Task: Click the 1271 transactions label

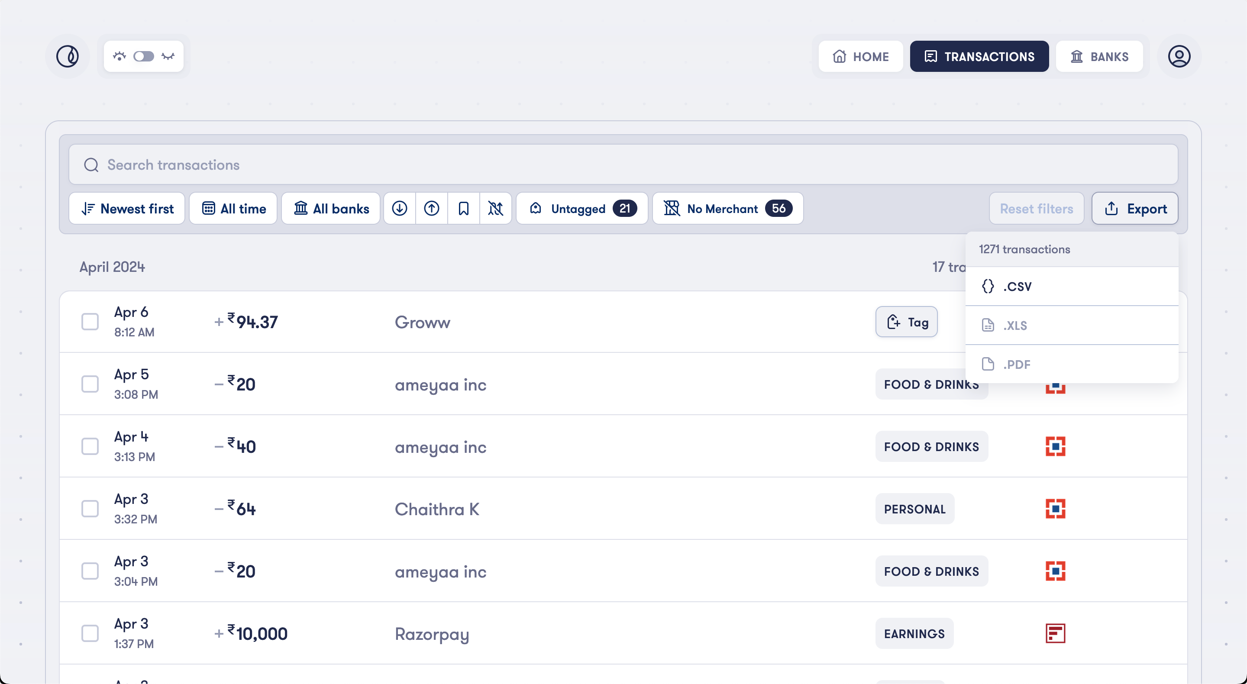Action: (1024, 249)
